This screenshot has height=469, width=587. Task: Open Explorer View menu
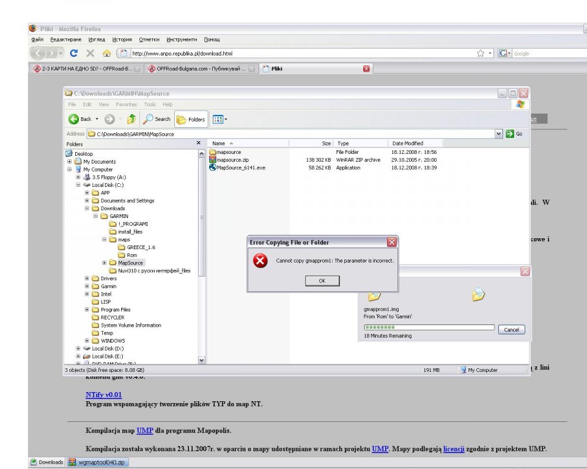point(103,104)
